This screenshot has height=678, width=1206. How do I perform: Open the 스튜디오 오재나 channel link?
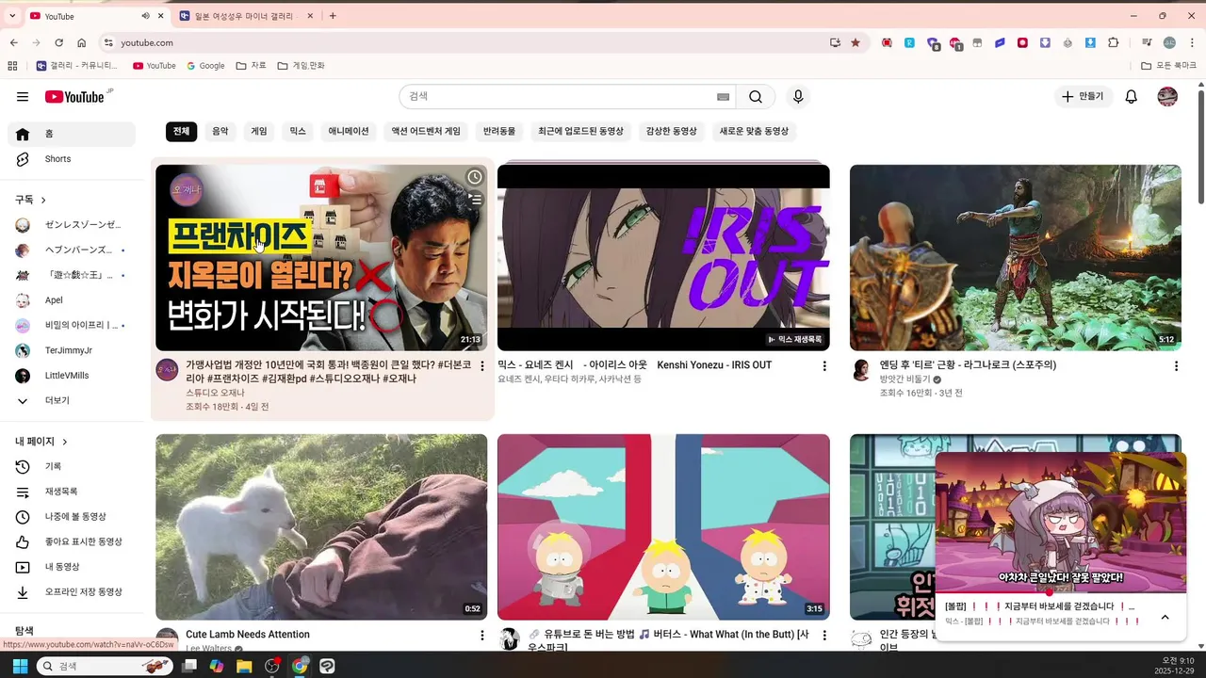(215, 393)
